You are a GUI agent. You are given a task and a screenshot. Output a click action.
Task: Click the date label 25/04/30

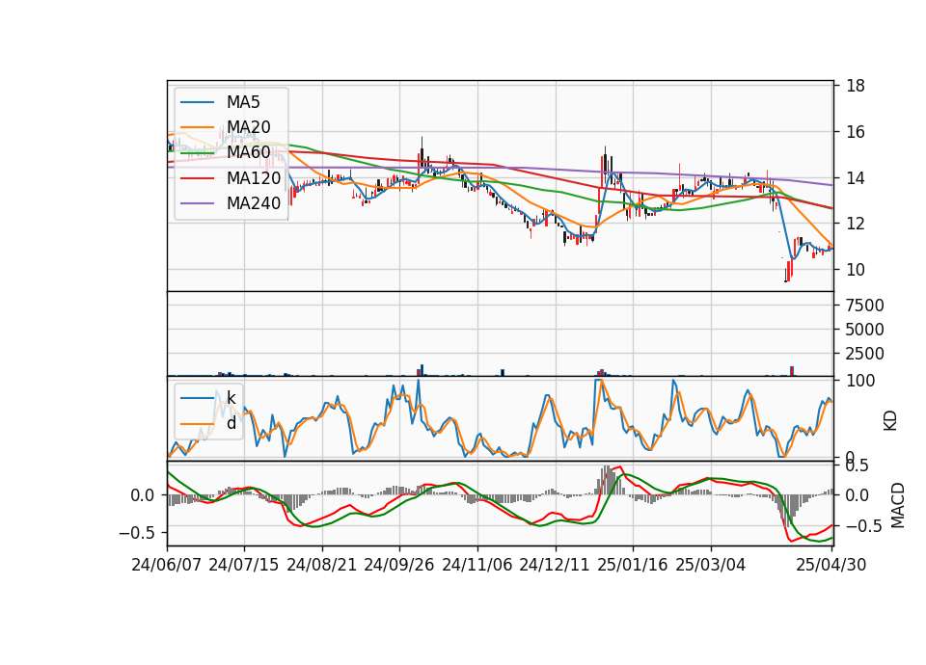click(x=831, y=565)
